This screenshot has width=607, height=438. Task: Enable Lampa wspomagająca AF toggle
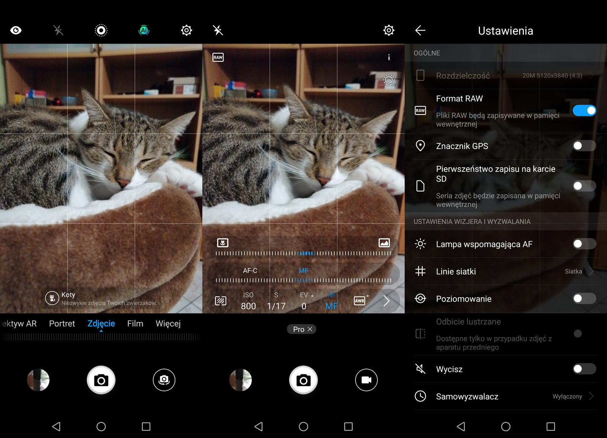coord(584,244)
